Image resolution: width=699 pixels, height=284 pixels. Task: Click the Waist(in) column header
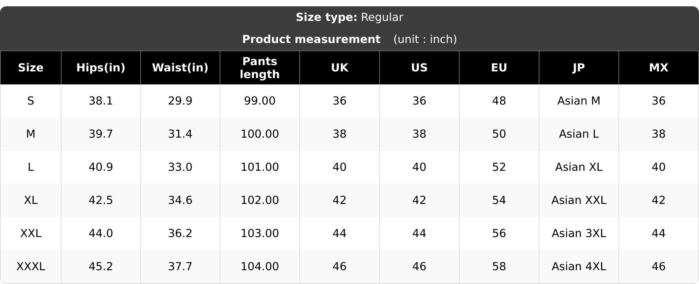pos(180,68)
